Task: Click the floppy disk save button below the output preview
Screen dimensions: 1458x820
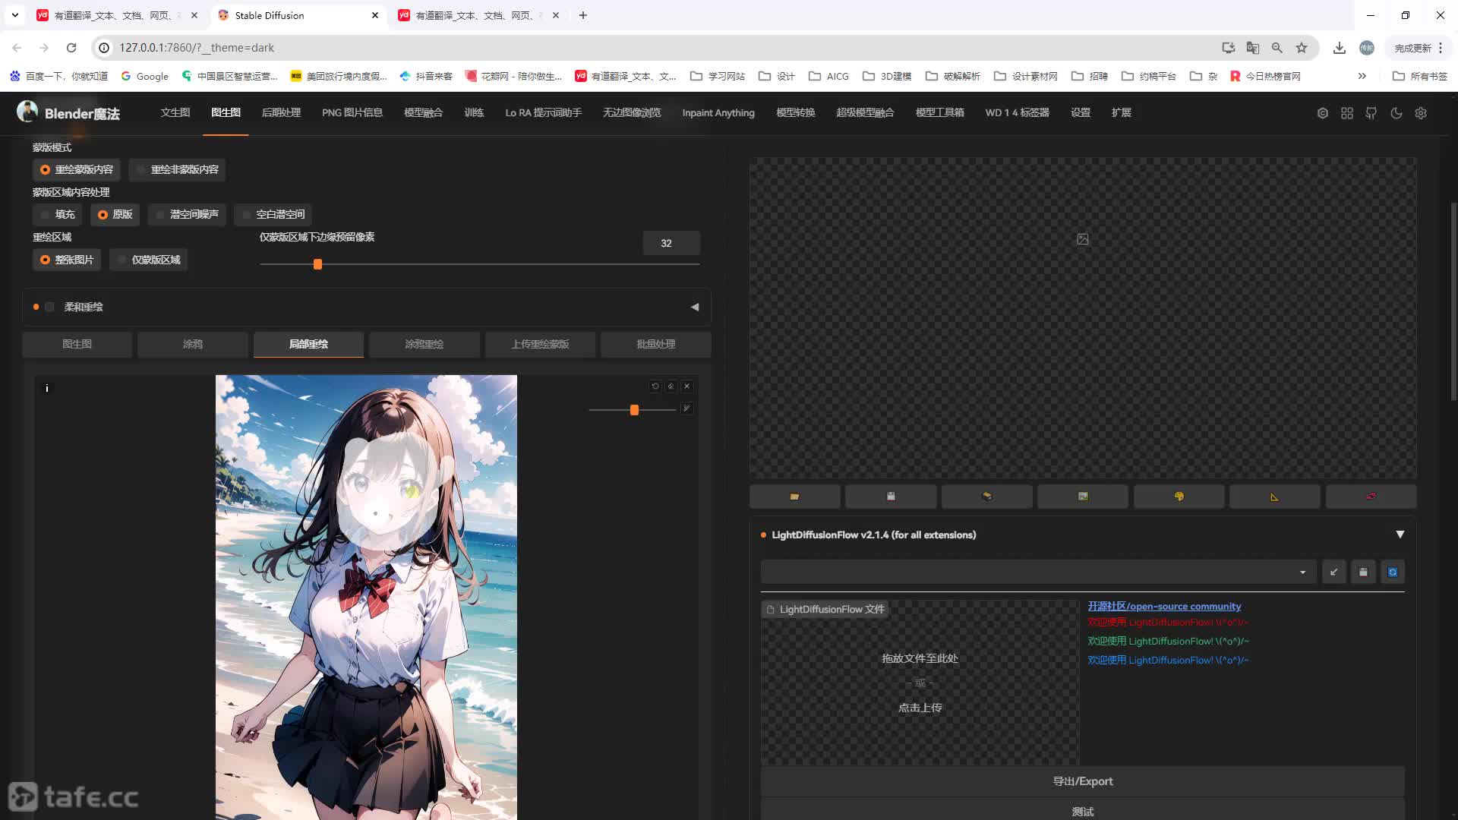Action: [x=891, y=497]
